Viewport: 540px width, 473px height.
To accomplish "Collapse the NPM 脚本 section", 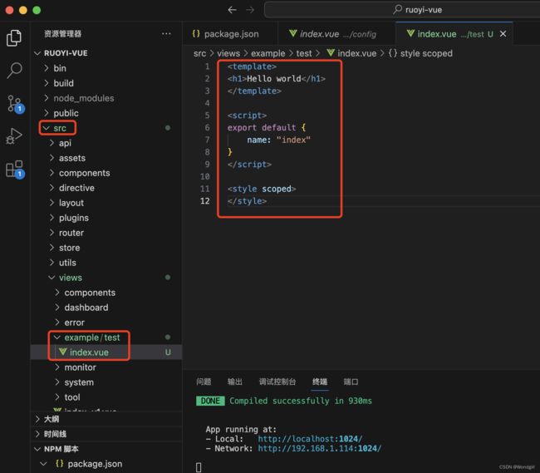I will (x=106, y=449).
